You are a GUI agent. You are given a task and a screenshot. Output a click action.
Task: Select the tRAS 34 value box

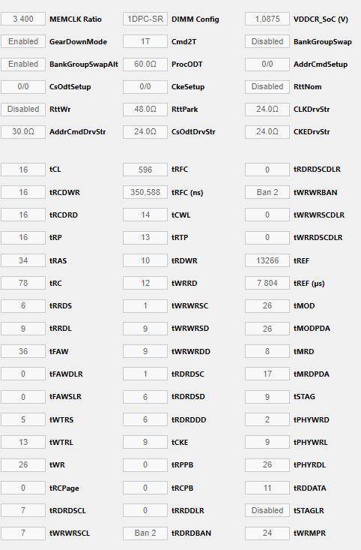[23, 260]
